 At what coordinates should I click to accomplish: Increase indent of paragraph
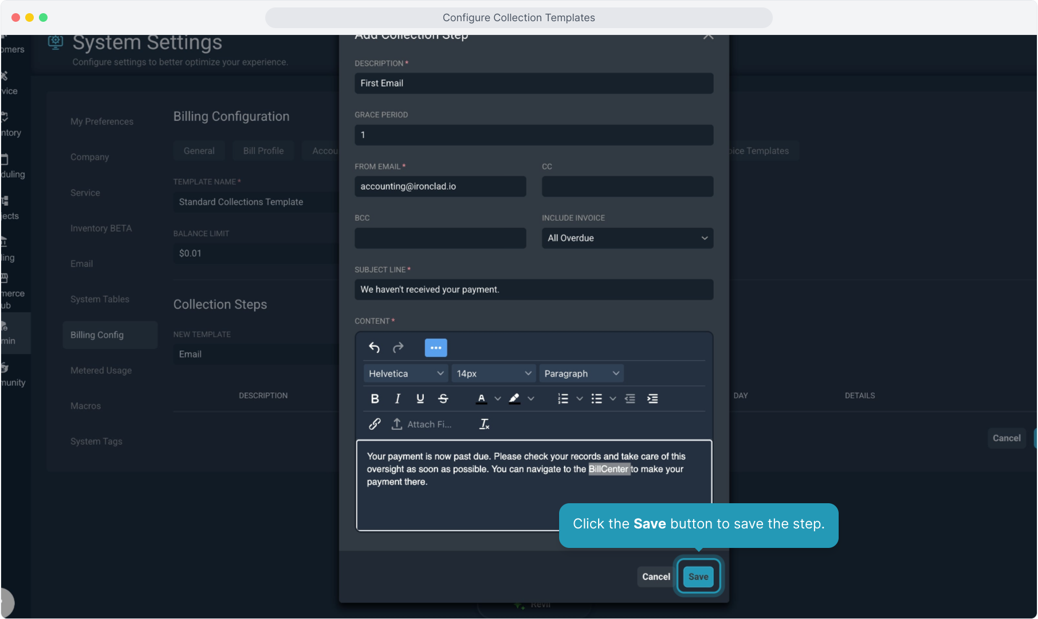click(x=652, y=399)
